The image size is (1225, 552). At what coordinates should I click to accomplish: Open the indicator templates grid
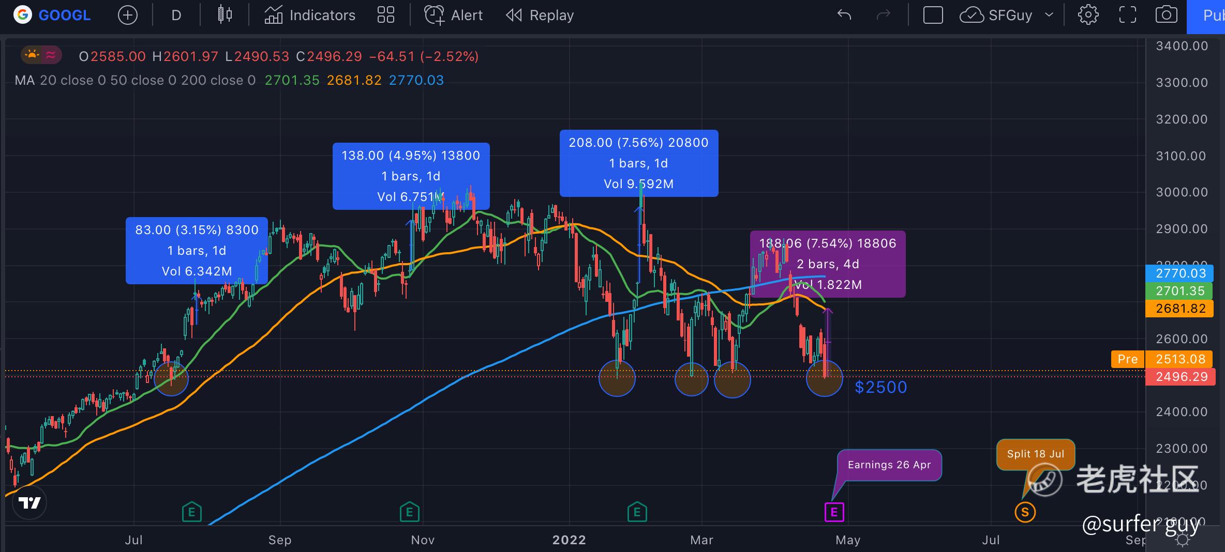pyautogui.click(x=386, y=15)
